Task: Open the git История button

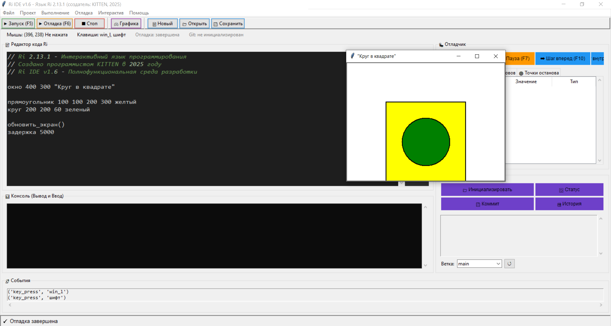Action: [569, 204]
